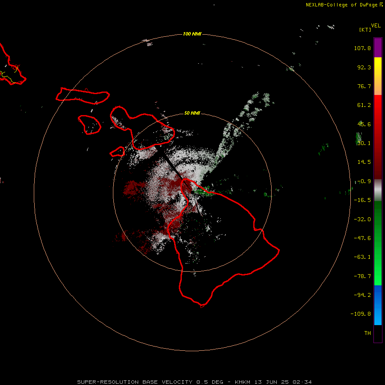Image resolution: width=385 pixels, height=385 pixels.
Task: Click the -16.5 velocity scale value
Action: (362, 200)
